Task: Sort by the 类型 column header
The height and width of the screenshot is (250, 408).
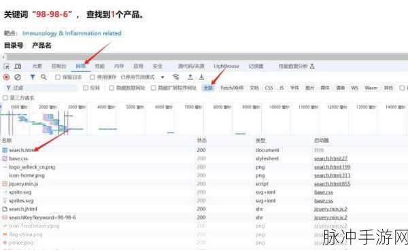Action: [x=260, y=141]
